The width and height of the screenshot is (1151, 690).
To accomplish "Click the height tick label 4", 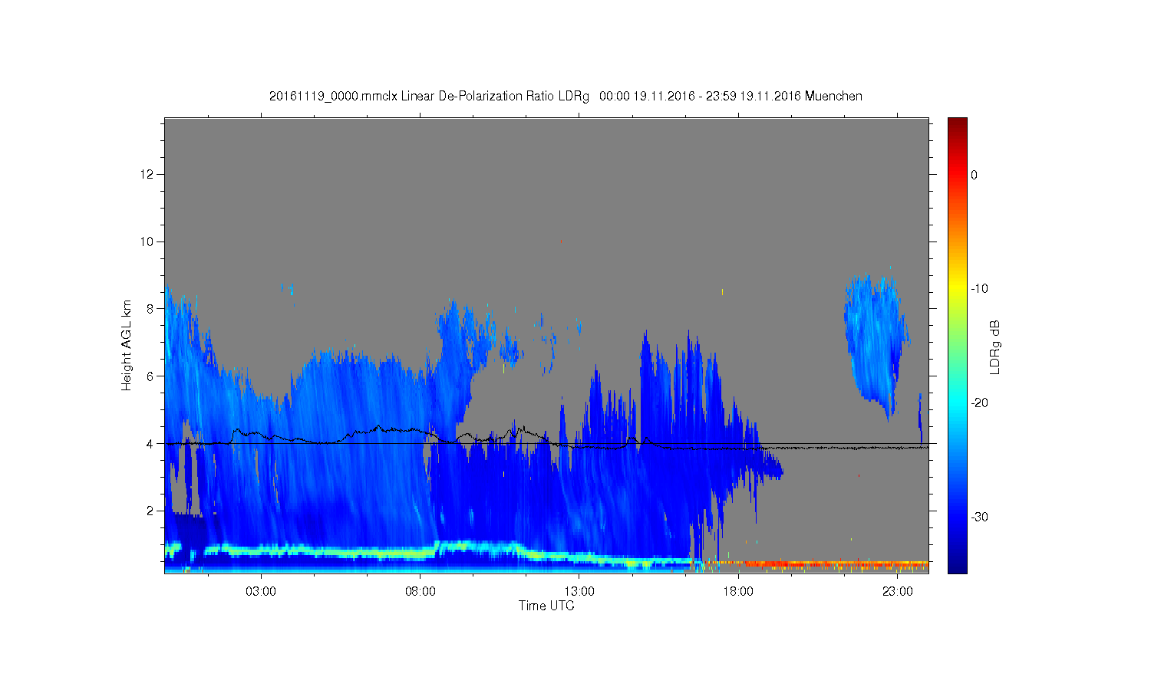I will click(151, 443).
